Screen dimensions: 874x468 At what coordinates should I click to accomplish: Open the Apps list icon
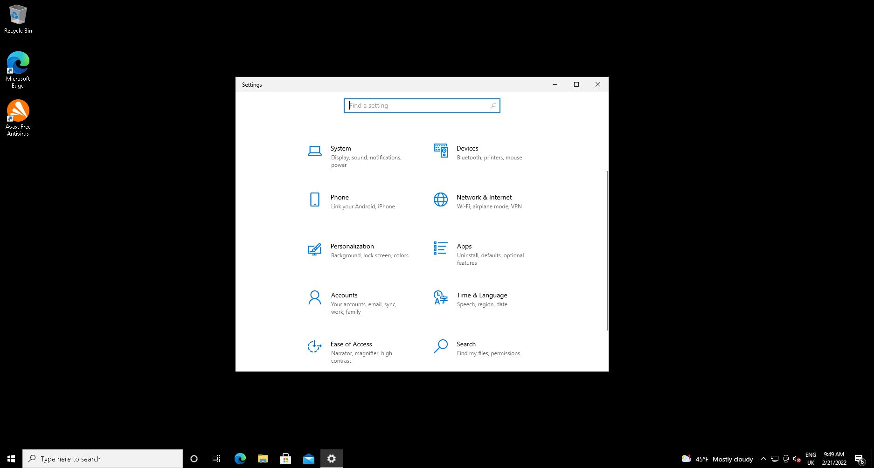[441, 248]
